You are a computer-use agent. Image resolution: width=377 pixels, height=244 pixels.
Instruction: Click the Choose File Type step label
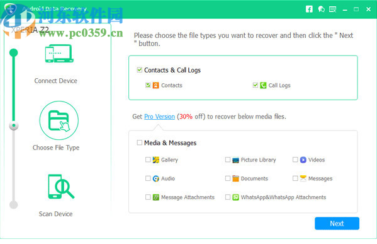(x=56, y=148)
